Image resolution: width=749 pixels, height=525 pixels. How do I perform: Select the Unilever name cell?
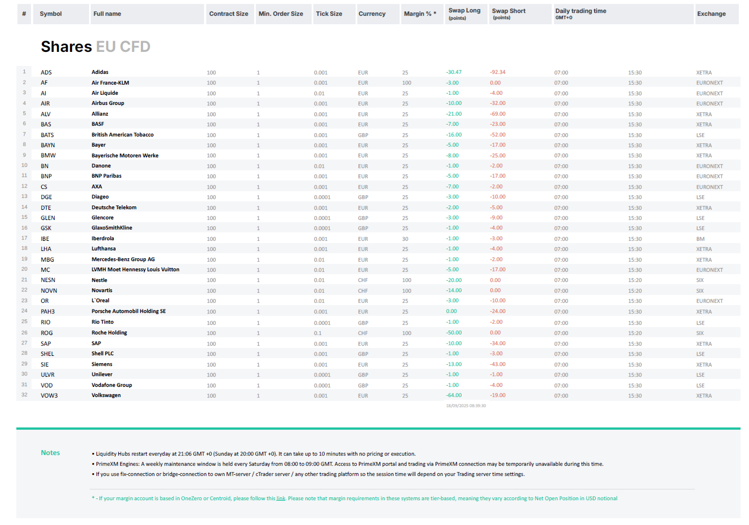(x=102, y=374)
